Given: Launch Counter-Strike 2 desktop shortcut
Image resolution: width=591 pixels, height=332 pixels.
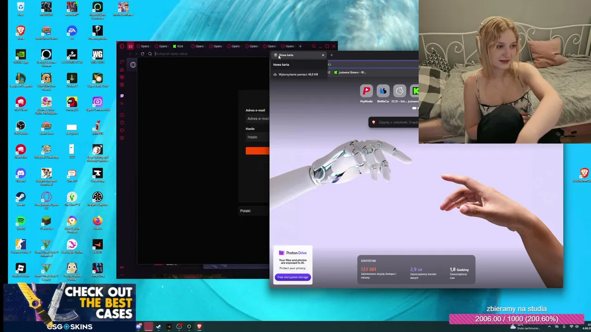Looking at the screenshot, I should [x=20, y=247].
